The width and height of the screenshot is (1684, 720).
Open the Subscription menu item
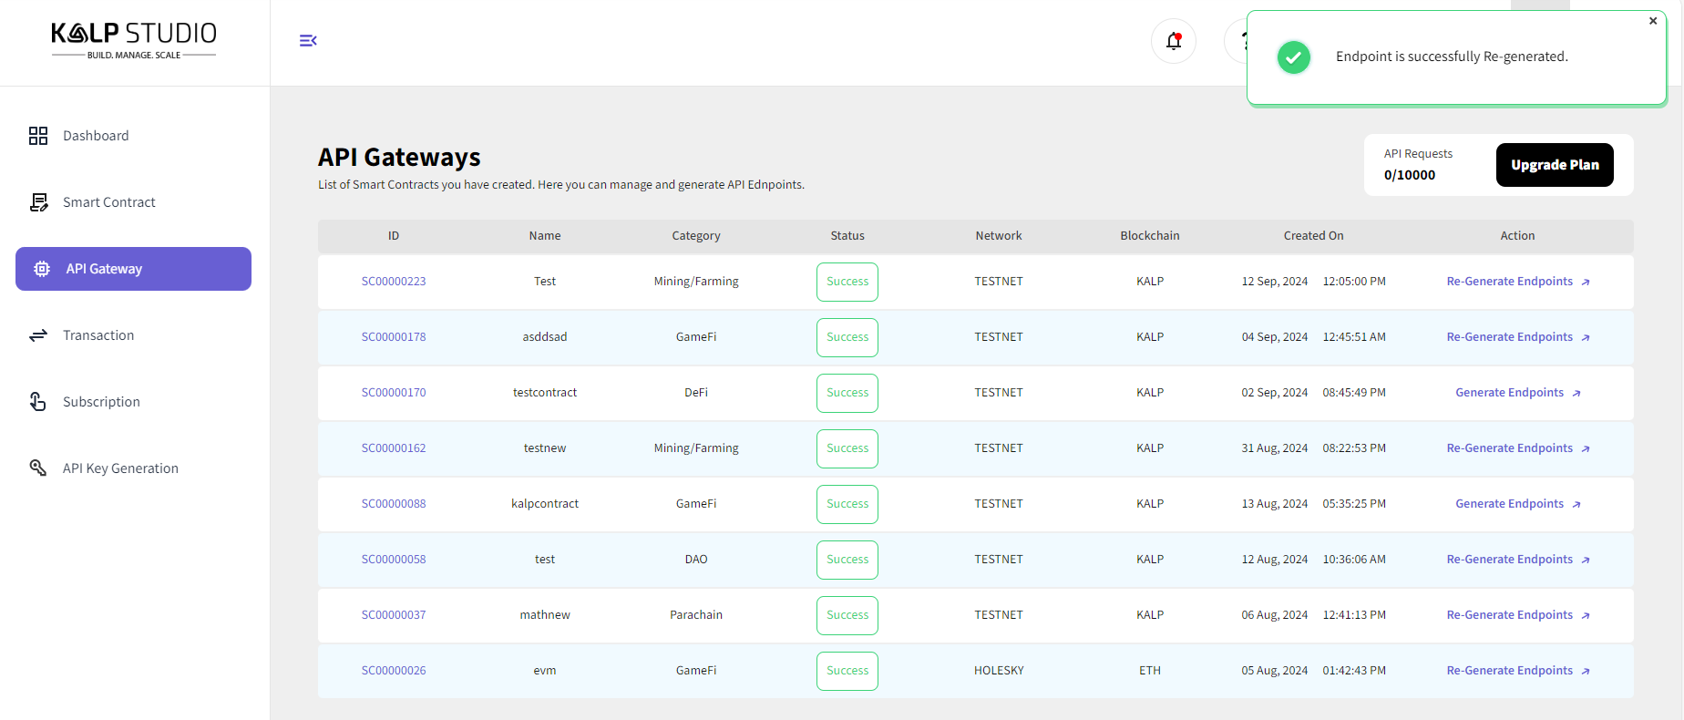(101, 402)
